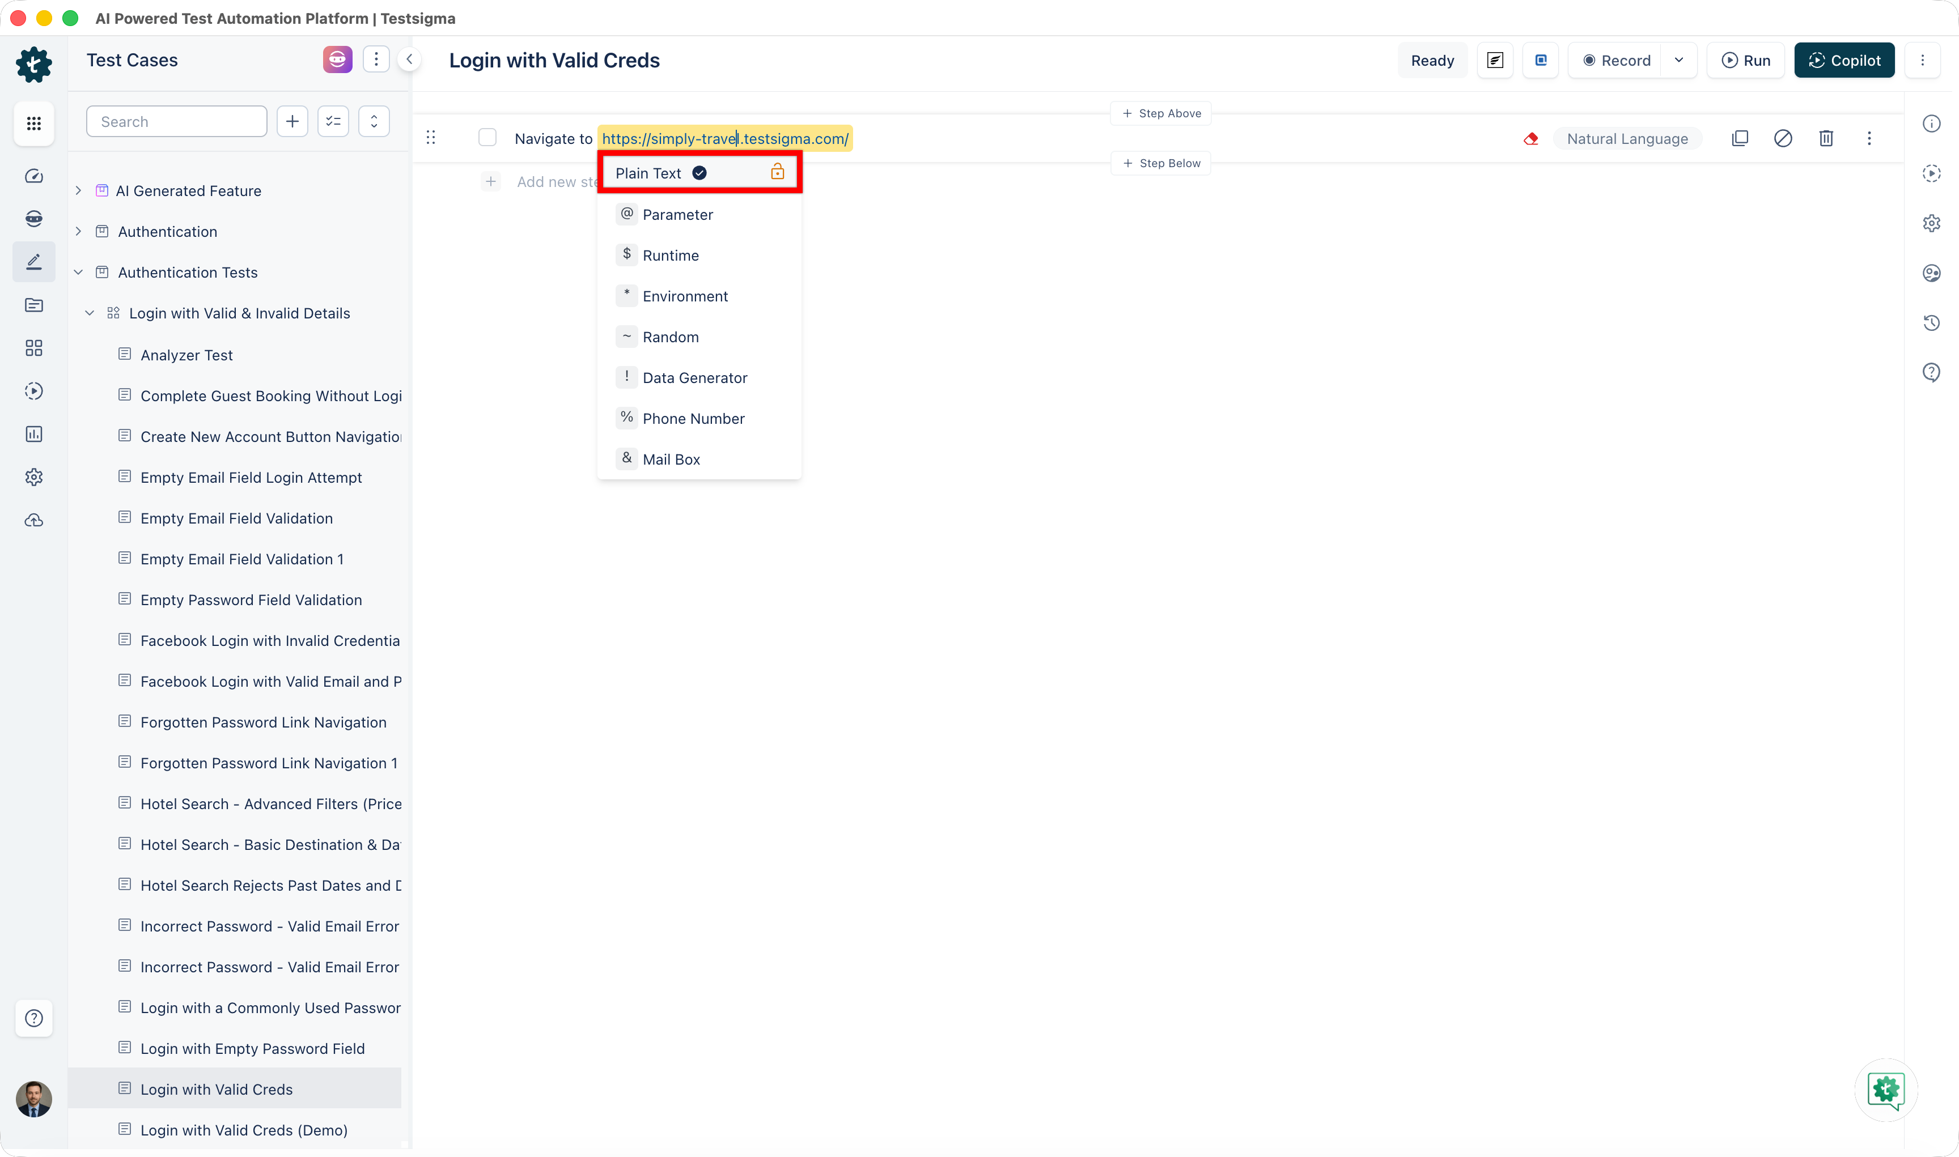
Task: Tick the checkbox beside the Navigate step
Action: tap(487, 137)
